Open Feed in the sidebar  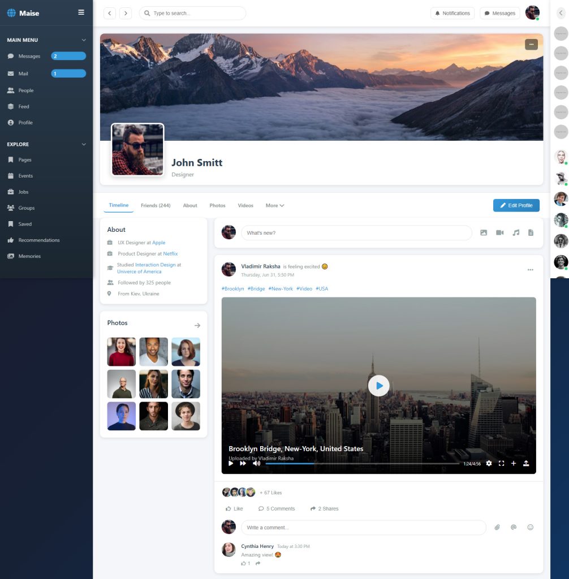click(x=46, y=106)
